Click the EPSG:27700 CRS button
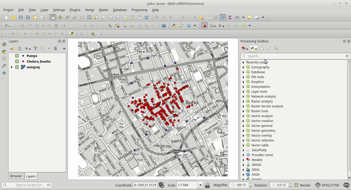The width and height of the screenshot is (351, 190). coord(327,185)
